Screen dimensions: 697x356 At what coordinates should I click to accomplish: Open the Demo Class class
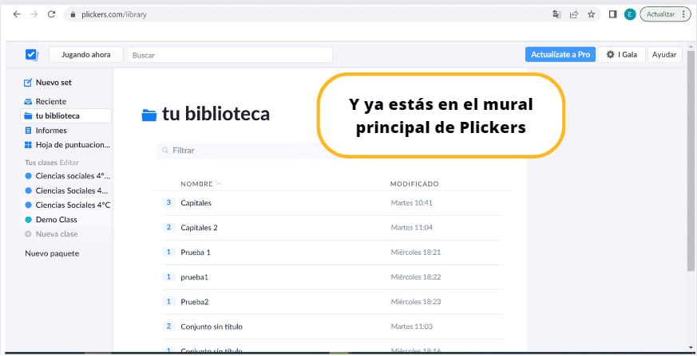57,220
